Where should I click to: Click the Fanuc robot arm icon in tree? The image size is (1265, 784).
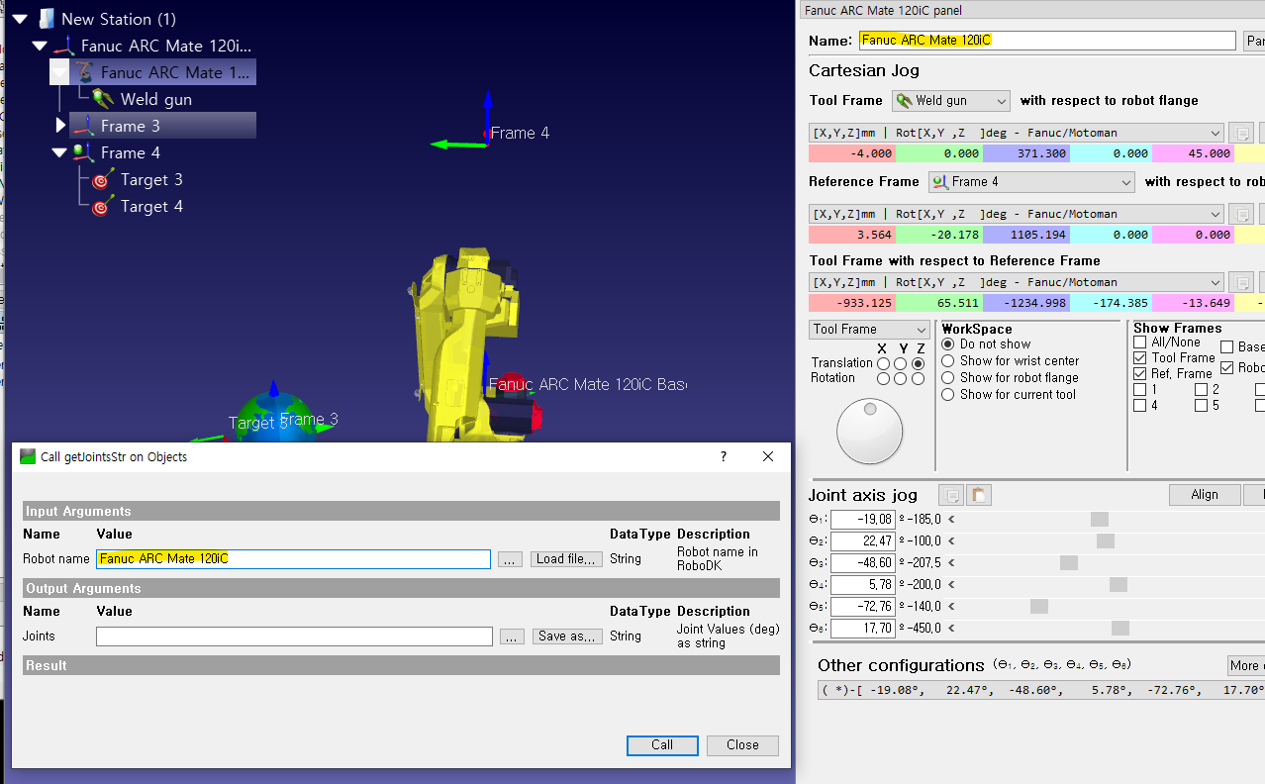[83, 72]
